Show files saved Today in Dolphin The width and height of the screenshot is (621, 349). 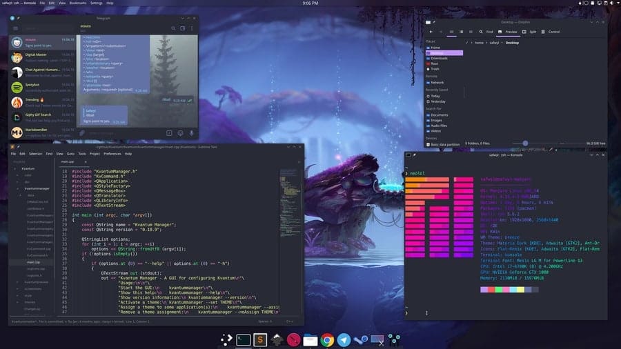click(x=444, y=96)
